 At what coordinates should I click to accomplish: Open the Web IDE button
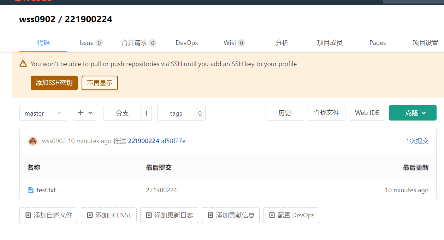367,113
